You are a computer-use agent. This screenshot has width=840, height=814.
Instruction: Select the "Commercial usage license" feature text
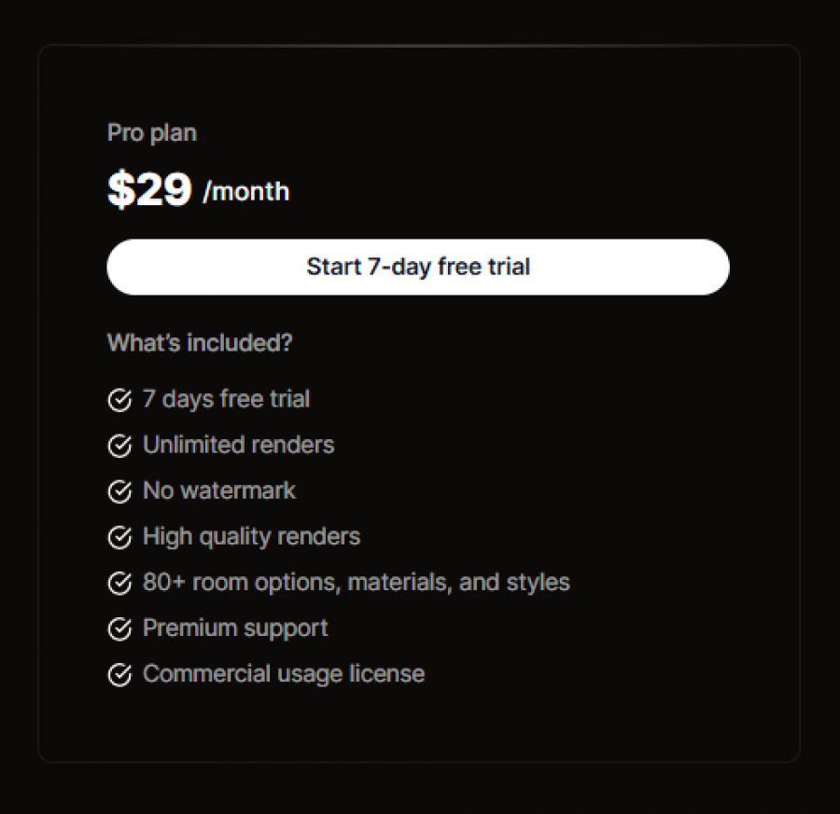click(x=283, y=673)
